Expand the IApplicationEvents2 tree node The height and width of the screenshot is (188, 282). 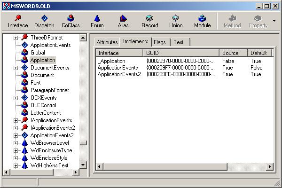point(16,128)
